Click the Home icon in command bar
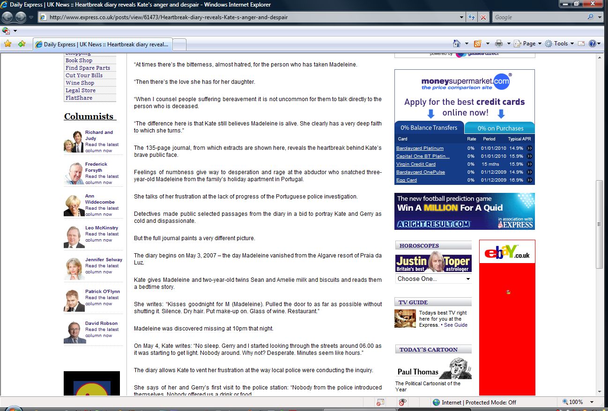The width and height of the screenshot is (608, 411). 457,44
